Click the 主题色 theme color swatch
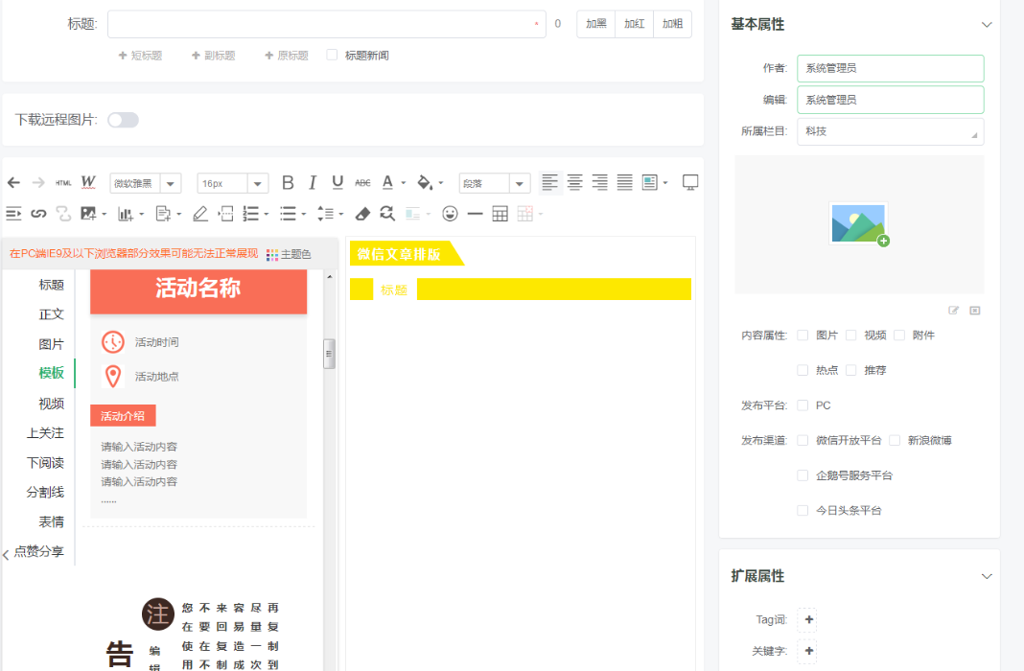 (274, 253)
